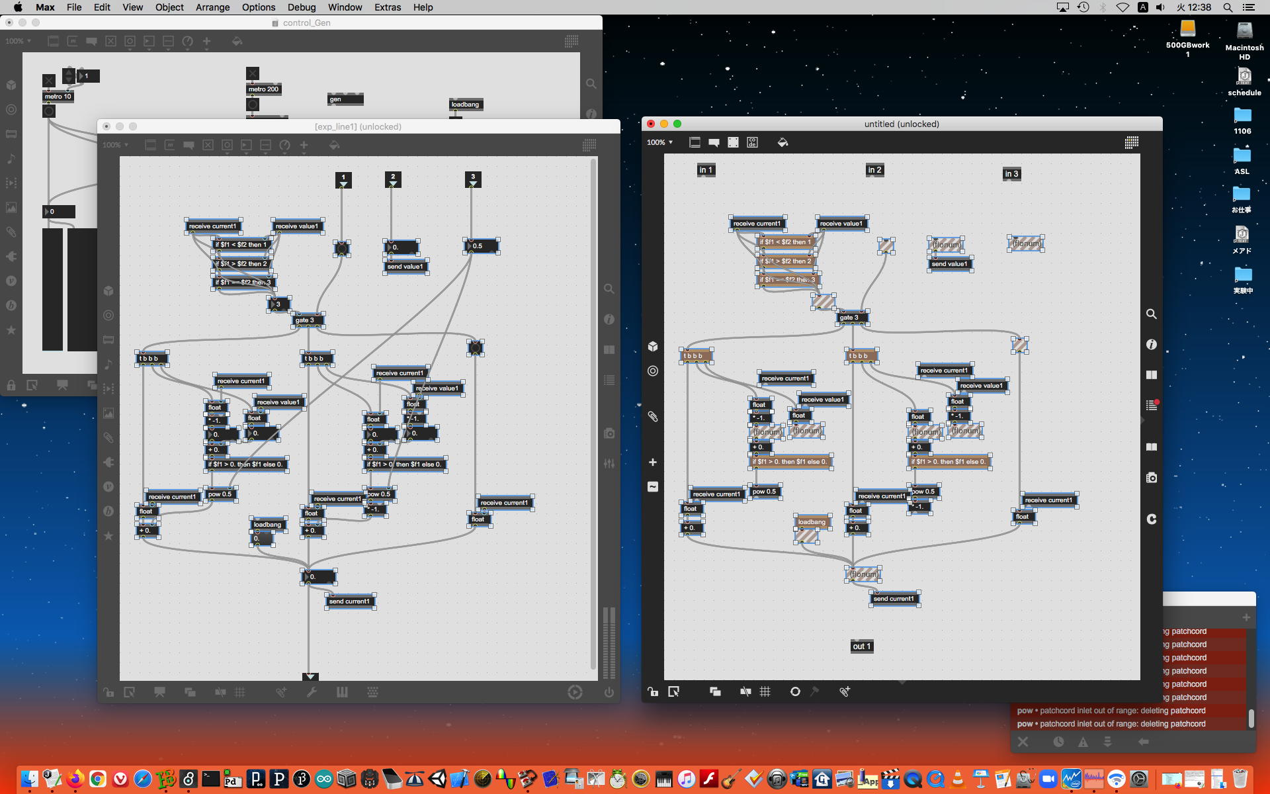This screenshot has width=1270, height=794.
Task: Toggle grid display in untitled patcher
Action: [765, 691]
